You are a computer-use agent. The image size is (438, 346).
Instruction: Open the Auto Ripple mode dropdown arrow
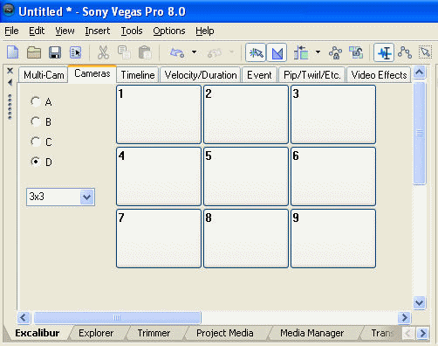pyautogui.click(x=318, y=52)
